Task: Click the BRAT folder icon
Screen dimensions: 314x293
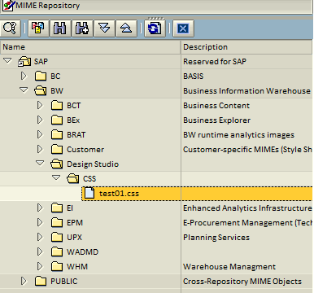Action: point(57,135)
